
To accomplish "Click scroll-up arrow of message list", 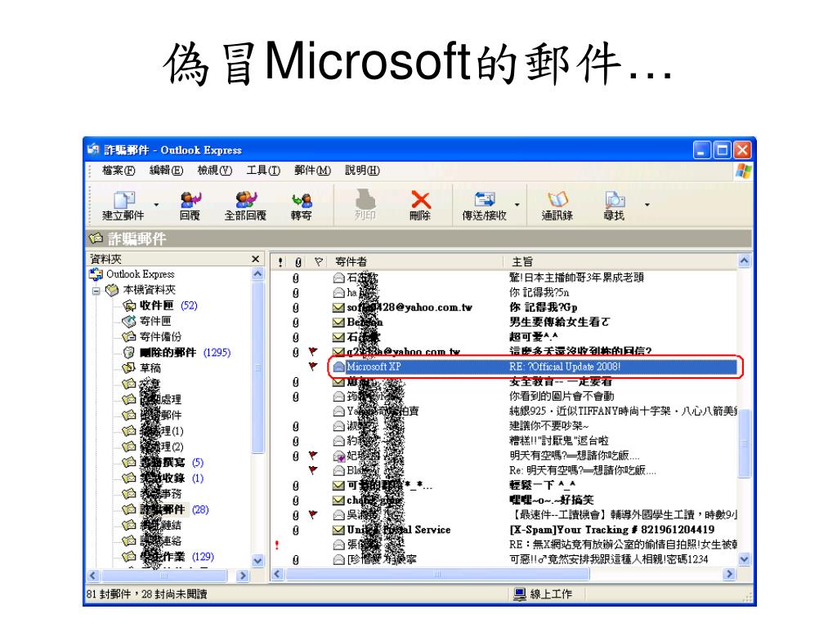I will click(744, 261).
